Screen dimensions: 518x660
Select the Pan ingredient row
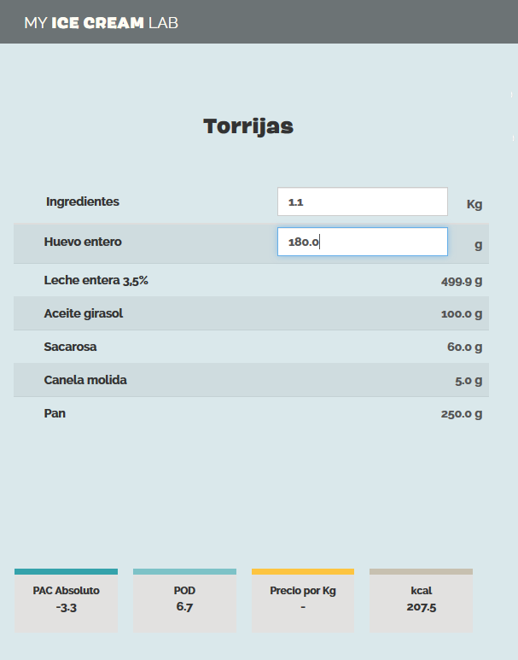pos(55,413)
